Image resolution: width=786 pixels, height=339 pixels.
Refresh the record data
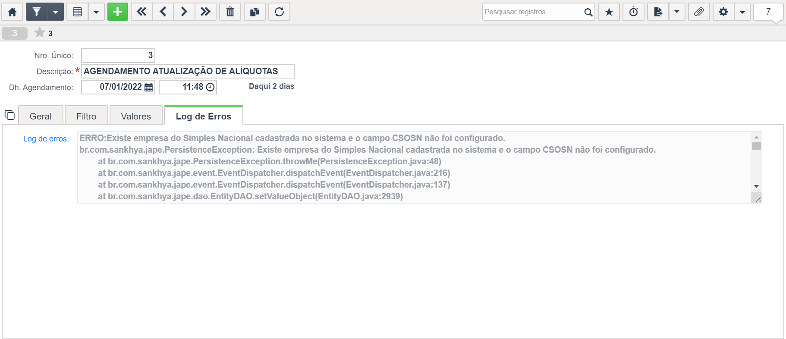tap(279, 12)
